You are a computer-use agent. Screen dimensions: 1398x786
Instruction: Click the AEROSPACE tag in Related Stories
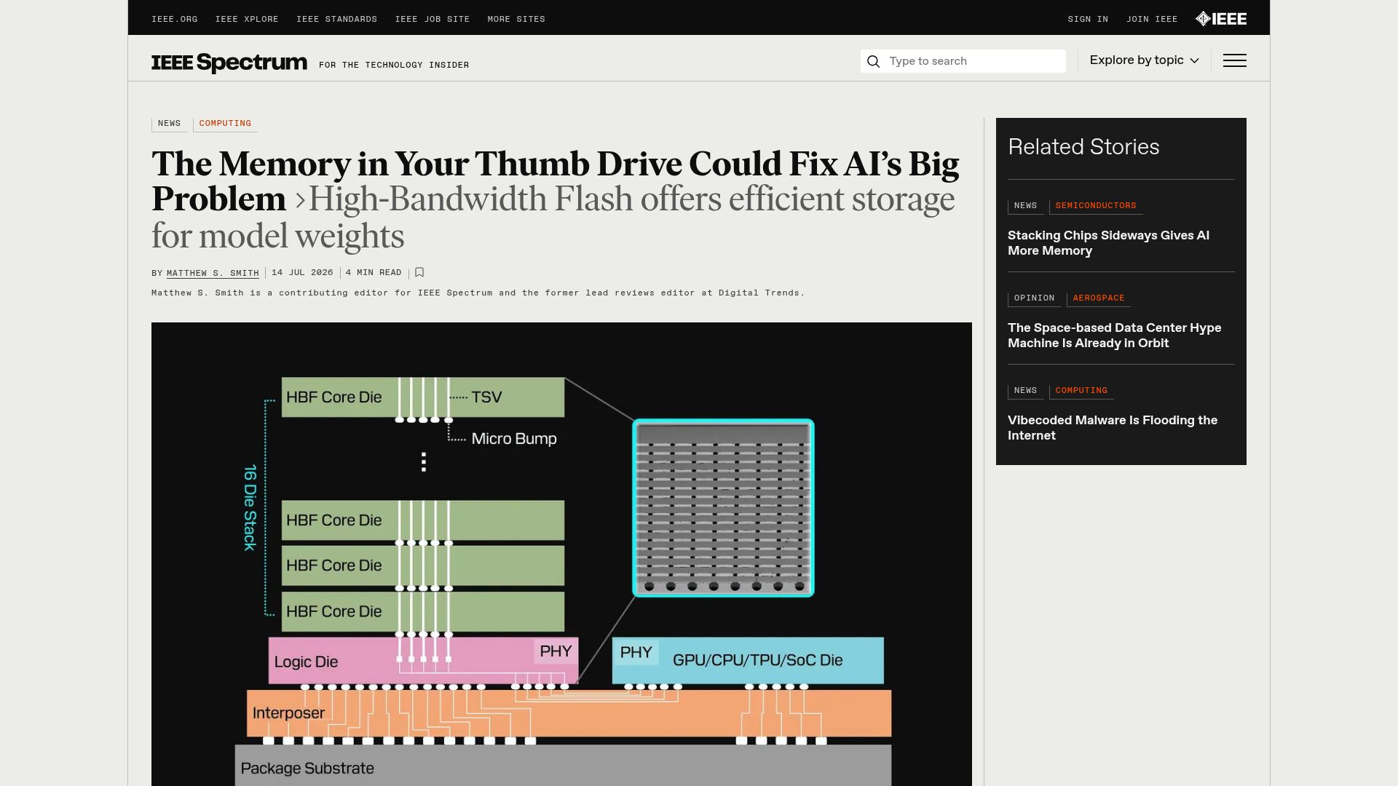[1099, 298]
